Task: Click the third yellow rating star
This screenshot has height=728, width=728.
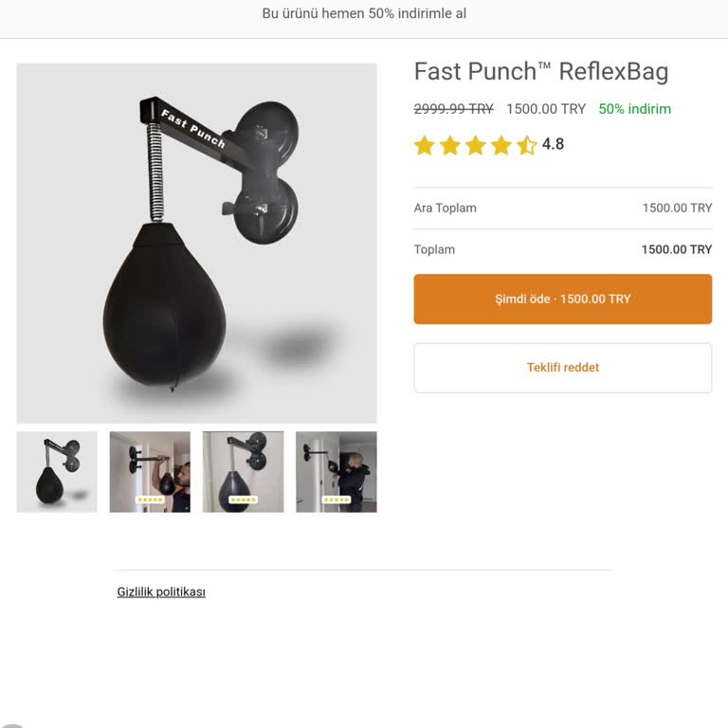Action: (x=476, y=145)
